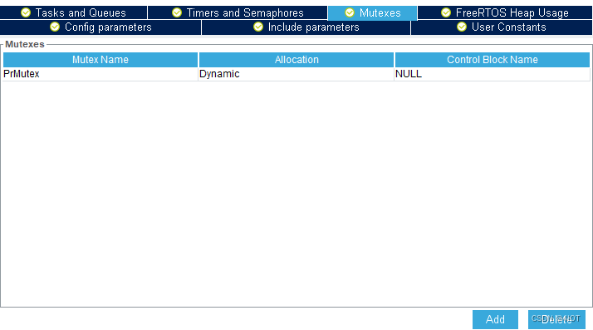Image resolution: width=593 pixels, height=330 pixels.
Task: Switch to Config parameters tab
Action: tap(100, 27)
